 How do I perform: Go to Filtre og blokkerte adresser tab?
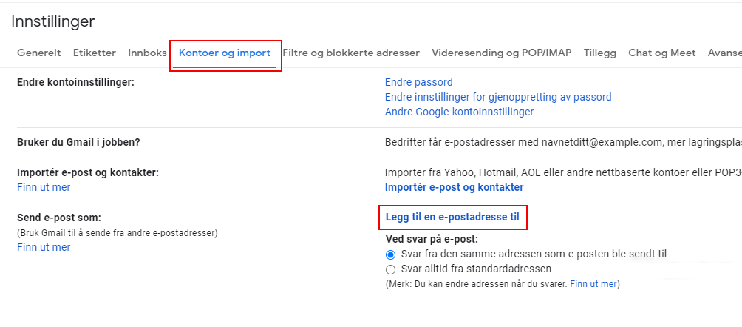point(351,53)
